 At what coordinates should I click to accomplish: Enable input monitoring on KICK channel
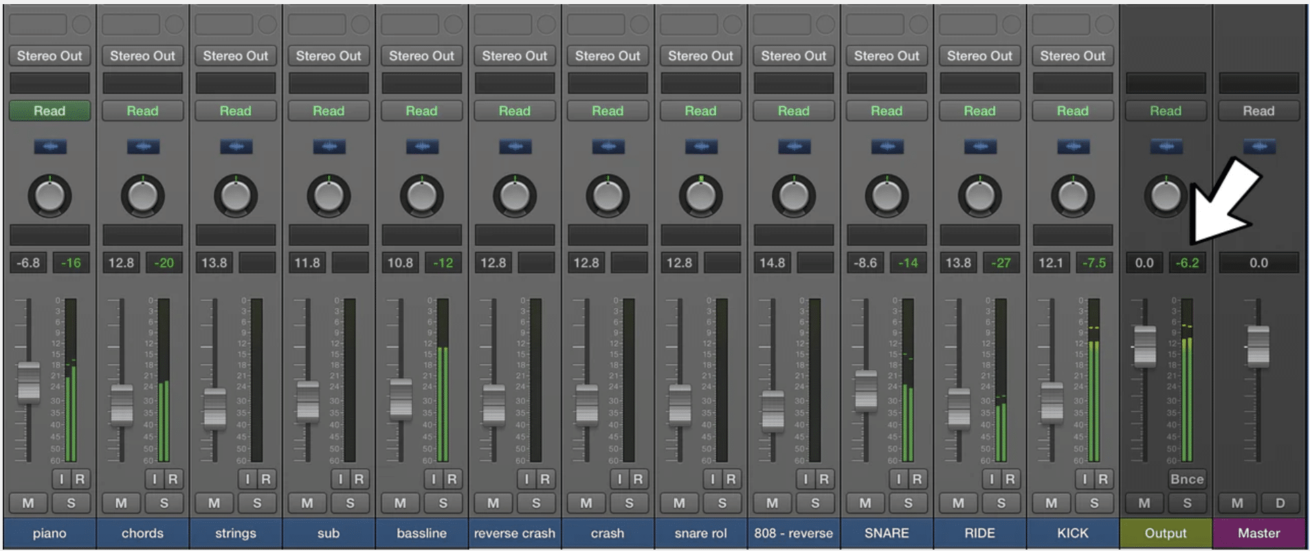pos(1085,479)
